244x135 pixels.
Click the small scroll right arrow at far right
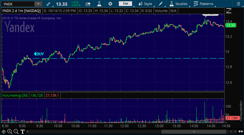pos(235,132)
